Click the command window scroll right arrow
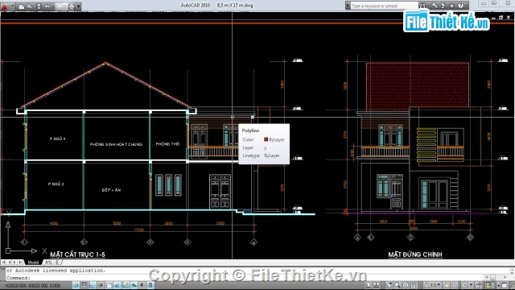Screen dimensions: 515x290 tap(505, 277)
